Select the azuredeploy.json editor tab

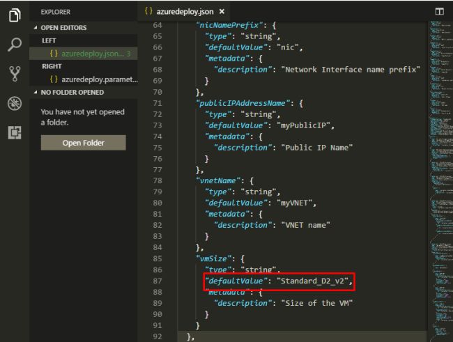[x=184, y=12]
